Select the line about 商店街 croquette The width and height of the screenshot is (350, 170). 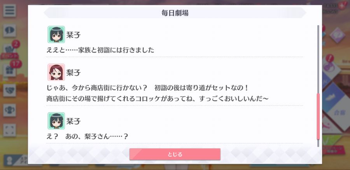coord(157,98)
